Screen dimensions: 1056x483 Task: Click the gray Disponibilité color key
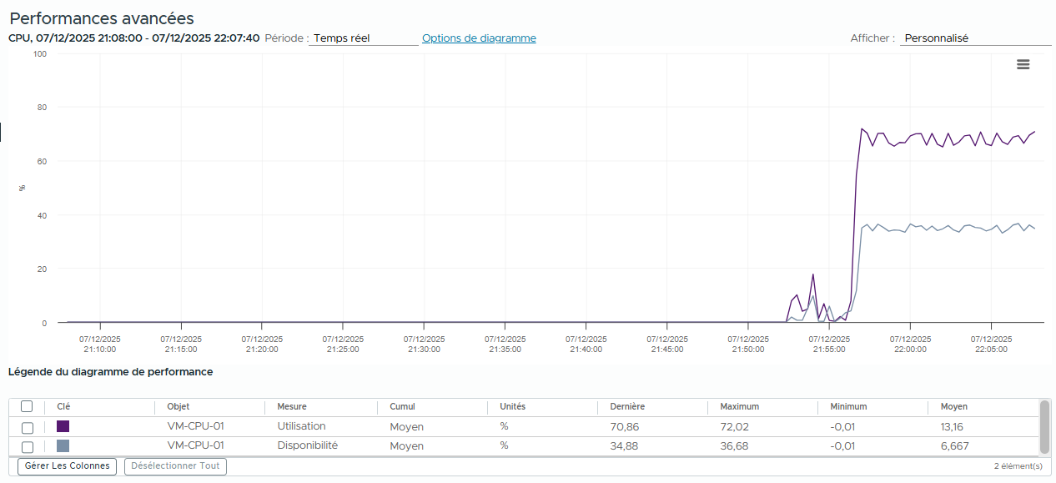[x=63, y=446]
